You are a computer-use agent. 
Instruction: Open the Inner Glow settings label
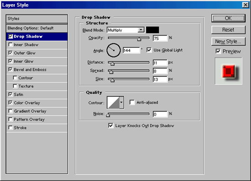click(x=24, y=61)
